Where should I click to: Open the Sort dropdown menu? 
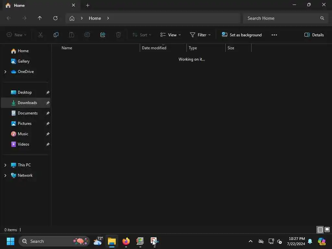pyautogui.click(x=142, y=35)
